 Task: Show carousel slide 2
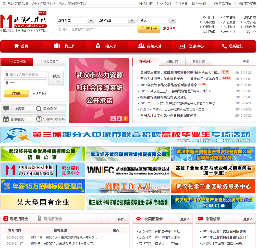point(119,118)
